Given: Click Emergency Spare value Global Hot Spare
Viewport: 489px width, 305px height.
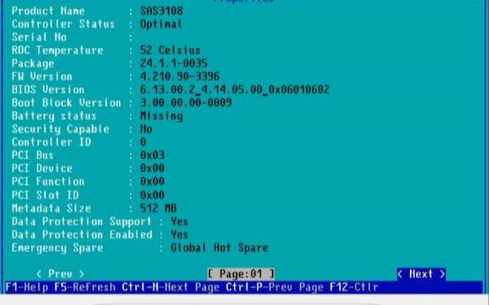Looking at the screenshot, I should point(219,248).
